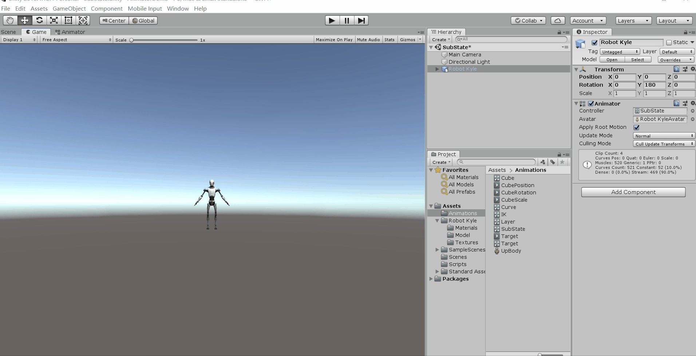Open the Update Mode dropdown

click(x=664, y=136)
